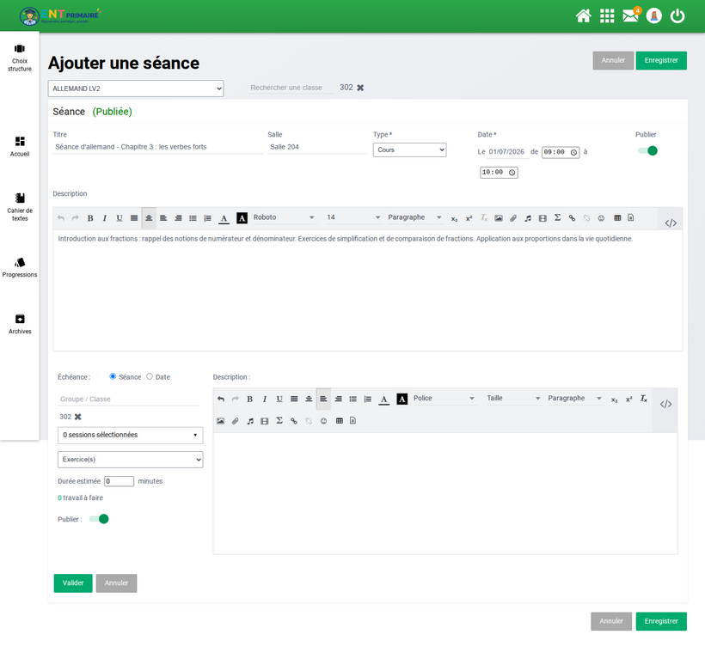Open the Type dropdown showing Cours

409,149
